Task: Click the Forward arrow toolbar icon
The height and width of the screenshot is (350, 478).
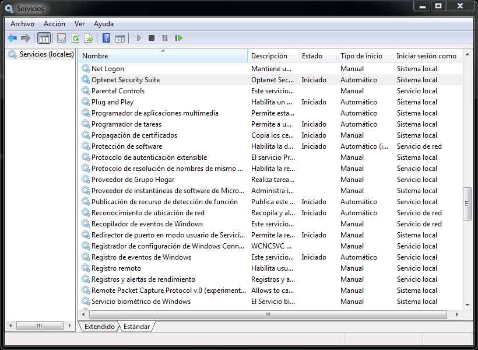Action: pyautogui.click(x=25, y=38)
